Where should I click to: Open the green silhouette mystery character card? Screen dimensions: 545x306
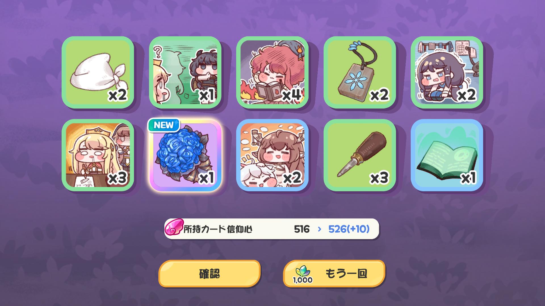coord(185,72)
